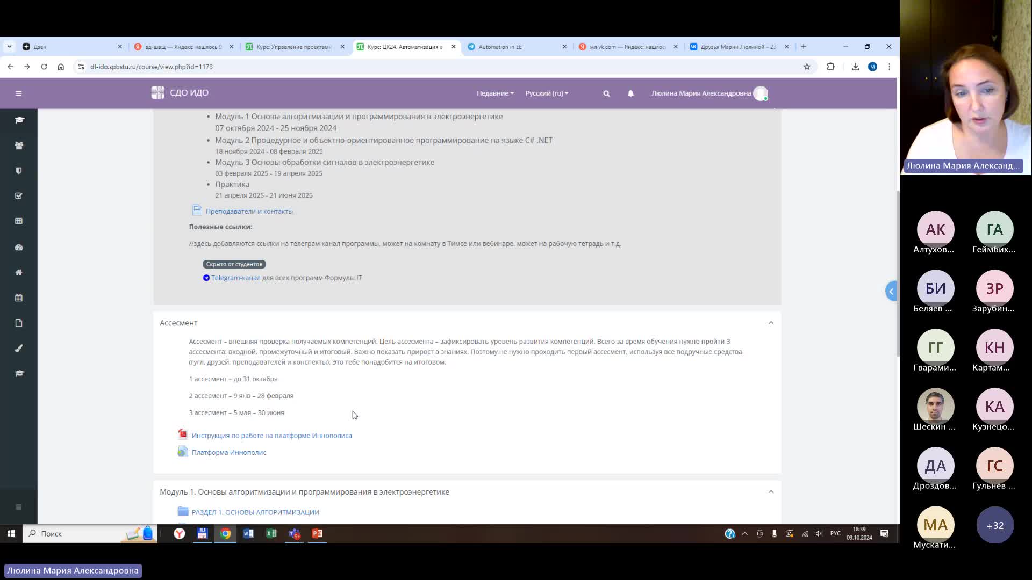Open the browser downloads icon

click(x=856, y=67)
